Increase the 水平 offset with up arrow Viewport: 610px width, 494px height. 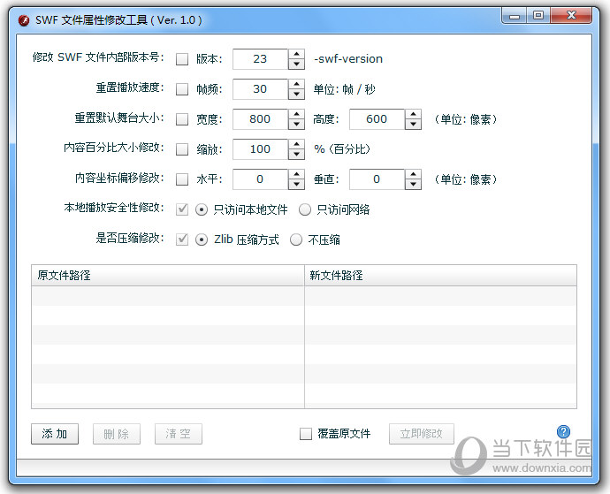tap(296, 174)
